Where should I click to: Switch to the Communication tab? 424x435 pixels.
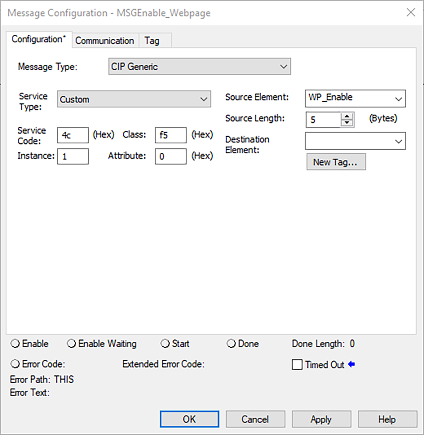(105, 41)
